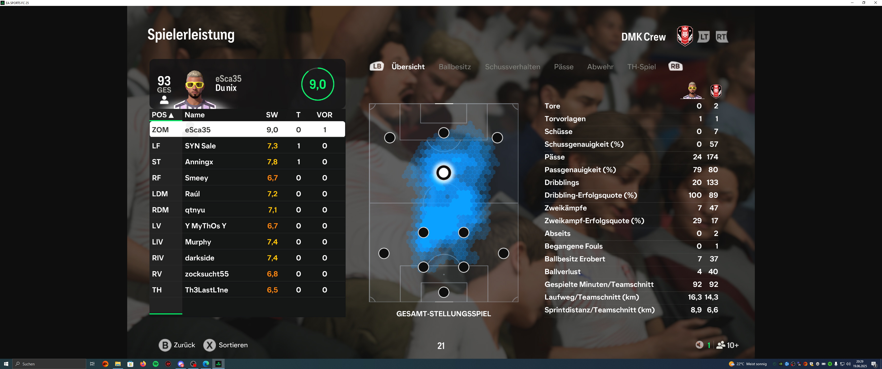Click the RT trigger icon
The width and height of the screenshot is (882, 369).
coord(722,37)
